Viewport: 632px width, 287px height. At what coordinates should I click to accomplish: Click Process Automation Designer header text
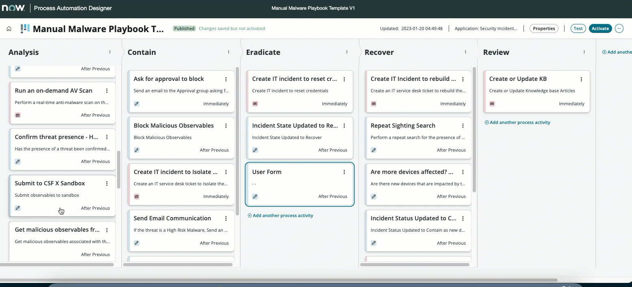[x=73, y=8]
